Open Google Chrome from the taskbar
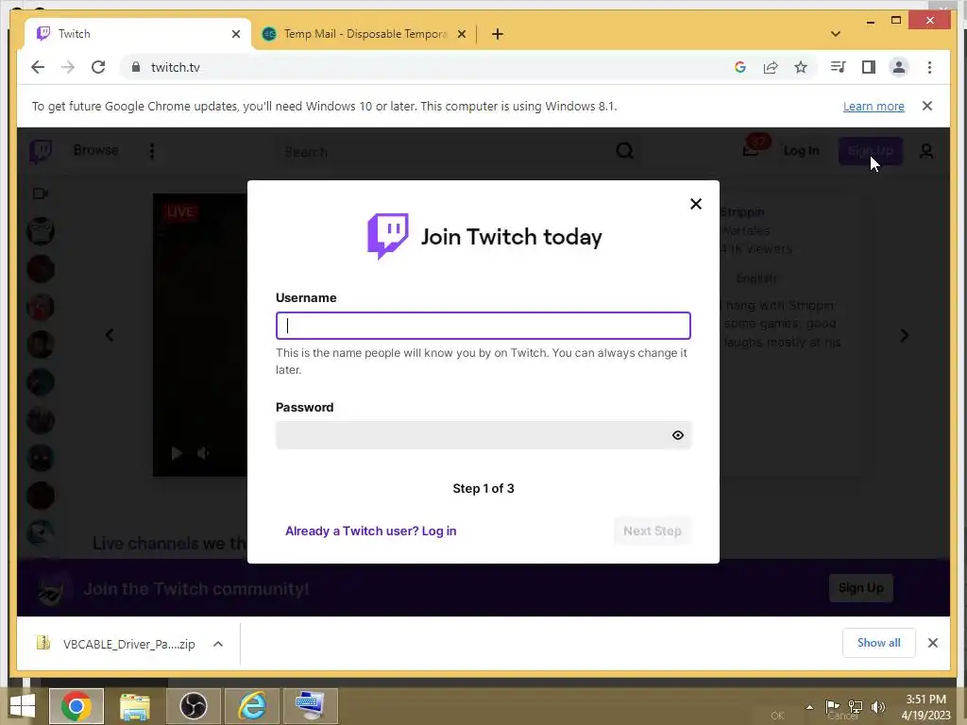Viewport: 967px width, 725px height. (x=76, y=706)
